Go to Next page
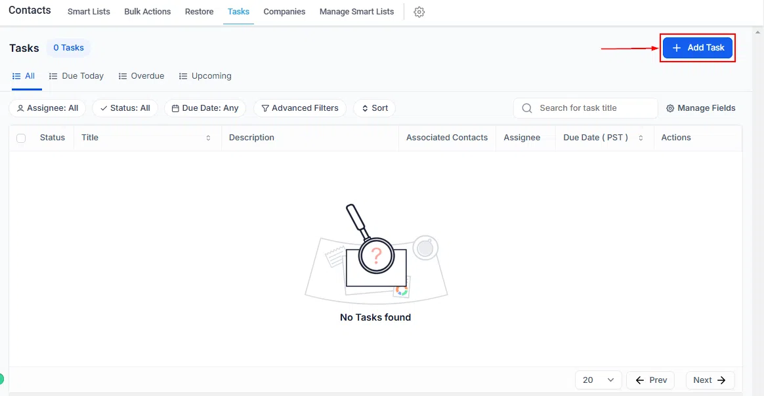 click(710, 380)
